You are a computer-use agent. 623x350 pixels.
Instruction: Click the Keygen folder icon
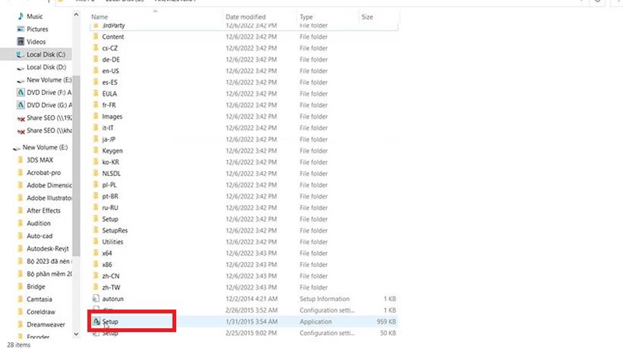coord(96,150)
